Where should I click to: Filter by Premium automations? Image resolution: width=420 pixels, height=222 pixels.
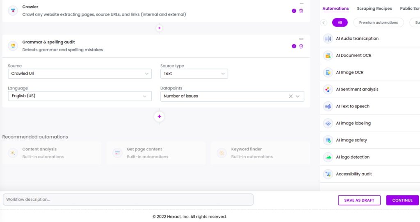(379, 22)
